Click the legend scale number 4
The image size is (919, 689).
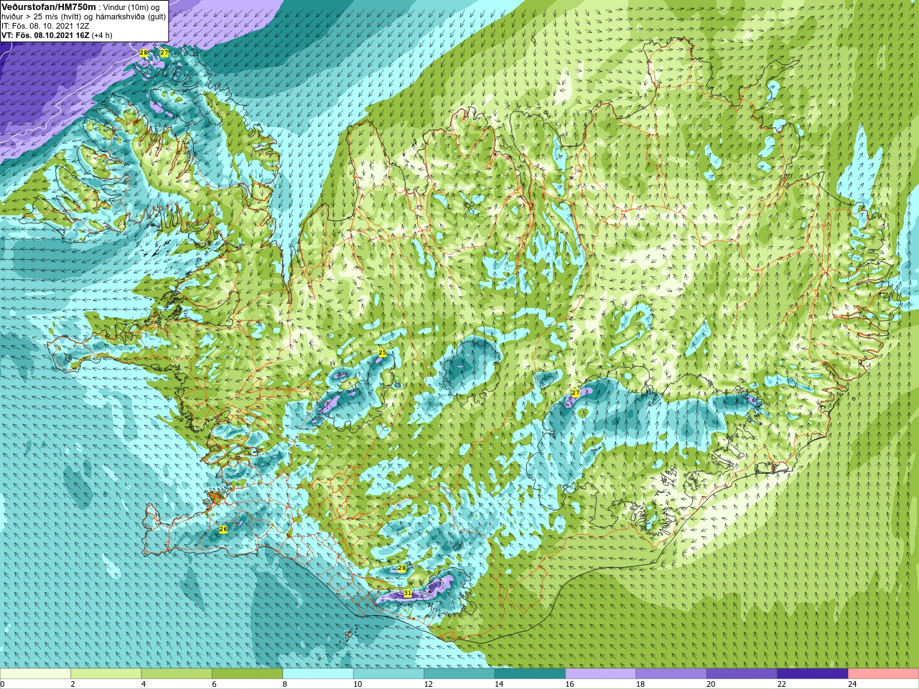coord(143,684)
